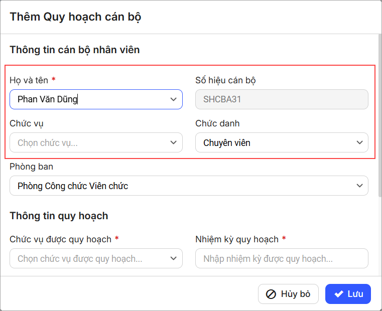Click the 'Thông tin cán bộ nhân viên' heading

pos(74,50)
